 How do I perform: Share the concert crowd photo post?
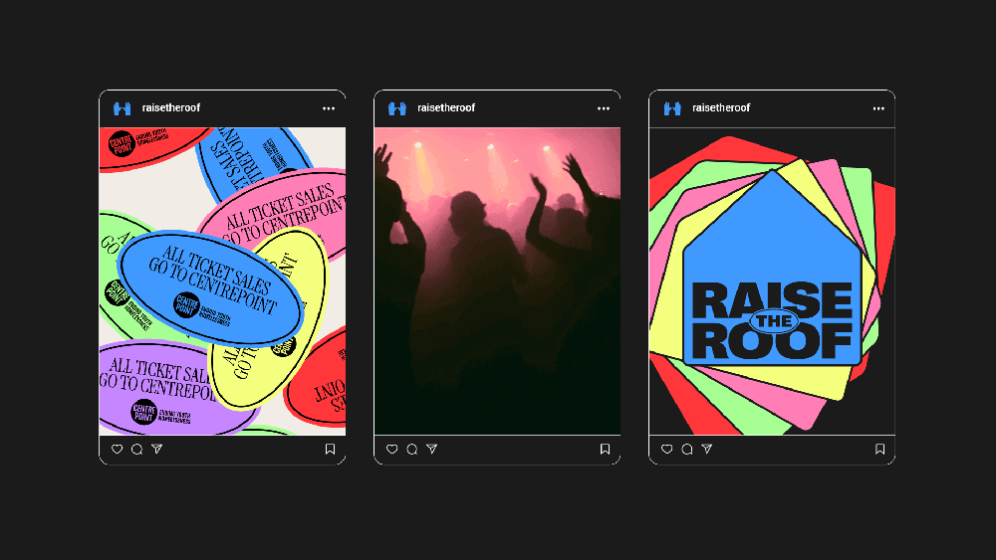pyautogui.click(x=431, y=450)
